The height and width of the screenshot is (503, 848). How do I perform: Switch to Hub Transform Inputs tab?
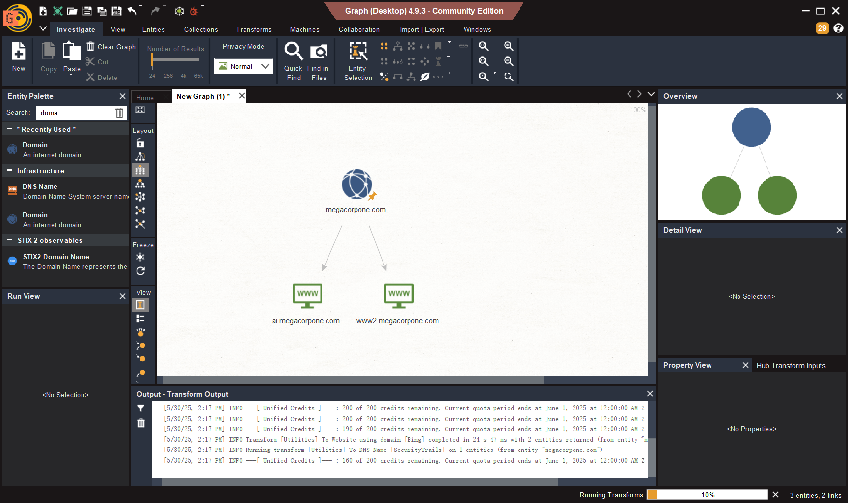tap(791, 365)
